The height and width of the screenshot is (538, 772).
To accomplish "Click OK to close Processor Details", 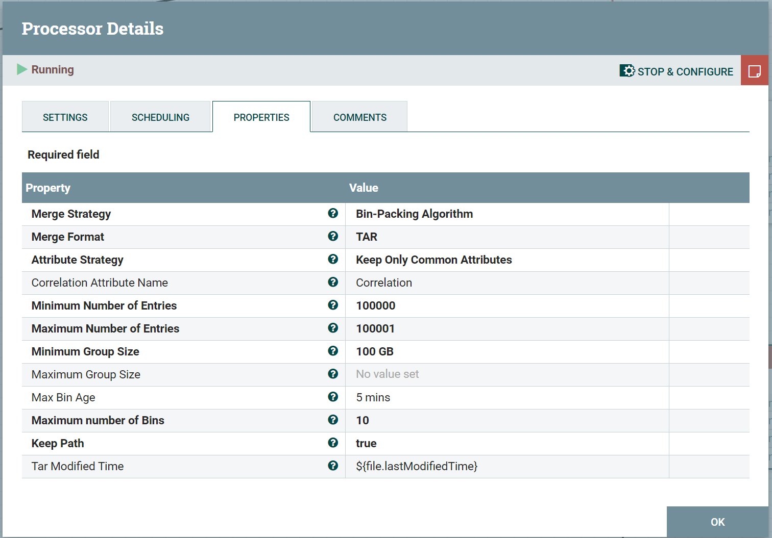I will click(x=717, y=522).
